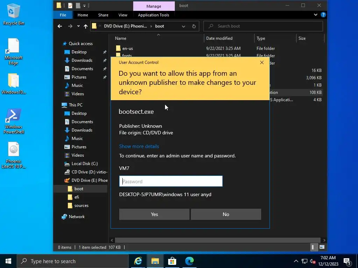Open the Application Tools tab

tap(153, 15)
